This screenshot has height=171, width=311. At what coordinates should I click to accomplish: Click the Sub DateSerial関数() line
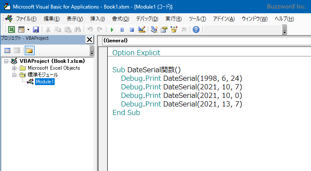147,70
